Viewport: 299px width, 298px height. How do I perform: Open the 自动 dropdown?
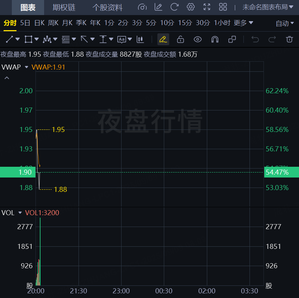(285, 23)
